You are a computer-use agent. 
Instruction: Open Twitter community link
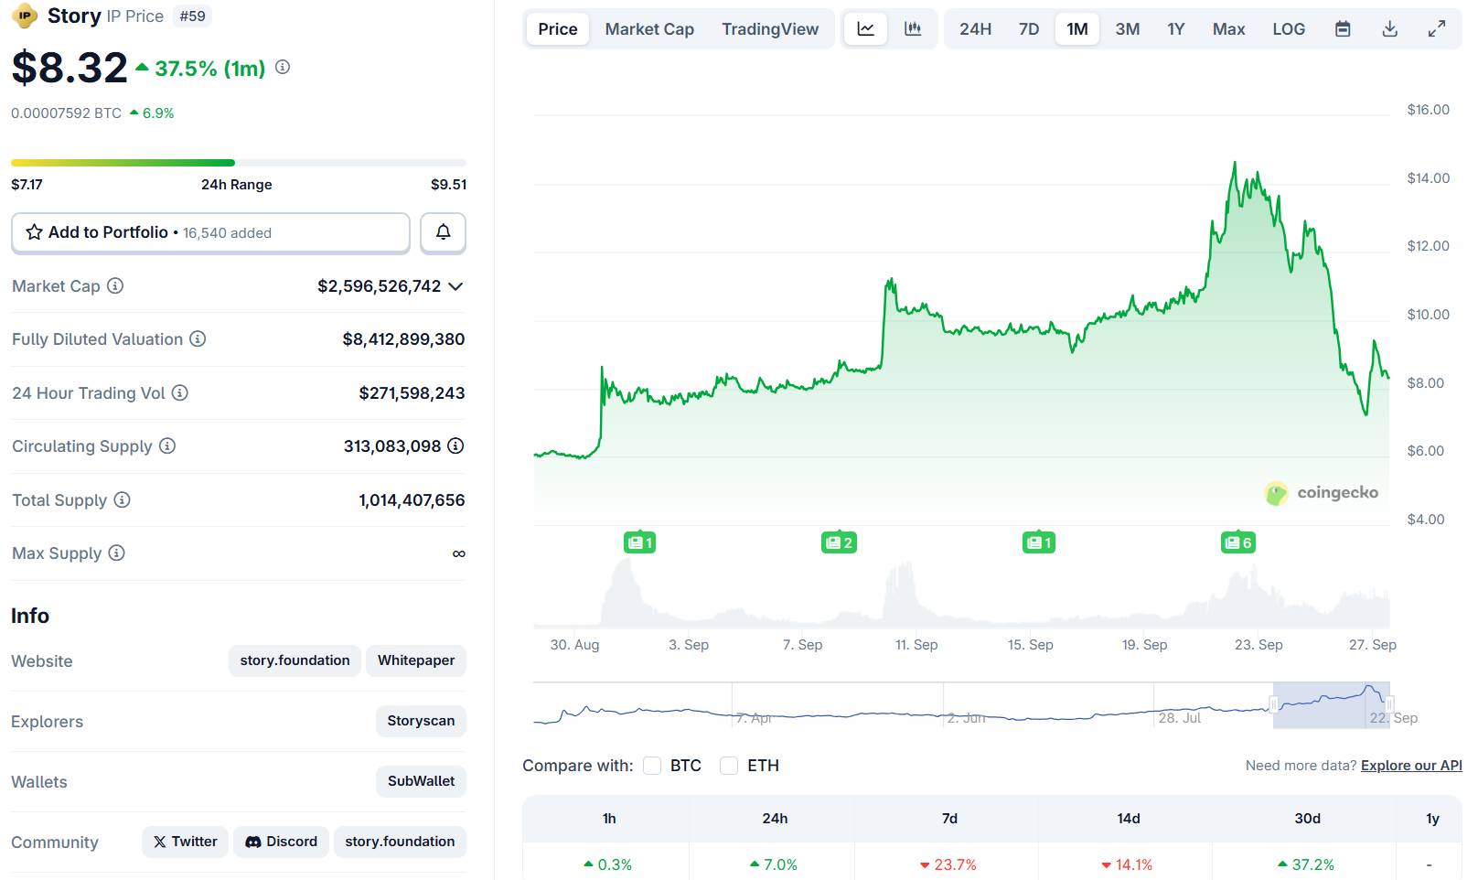(185, 842)
